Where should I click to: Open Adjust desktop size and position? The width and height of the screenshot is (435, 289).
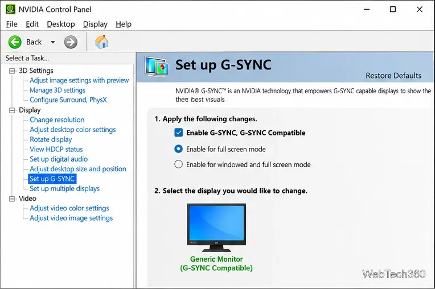[x=77, y=169]
